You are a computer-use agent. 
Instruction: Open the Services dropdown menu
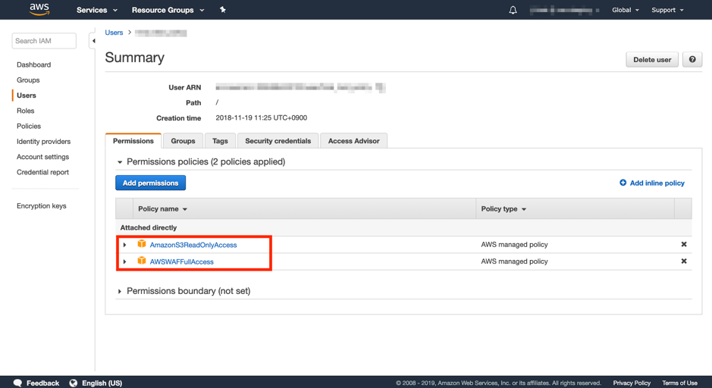click(96, 10)
